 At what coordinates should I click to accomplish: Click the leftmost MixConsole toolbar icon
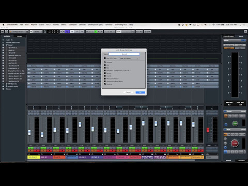3,32
